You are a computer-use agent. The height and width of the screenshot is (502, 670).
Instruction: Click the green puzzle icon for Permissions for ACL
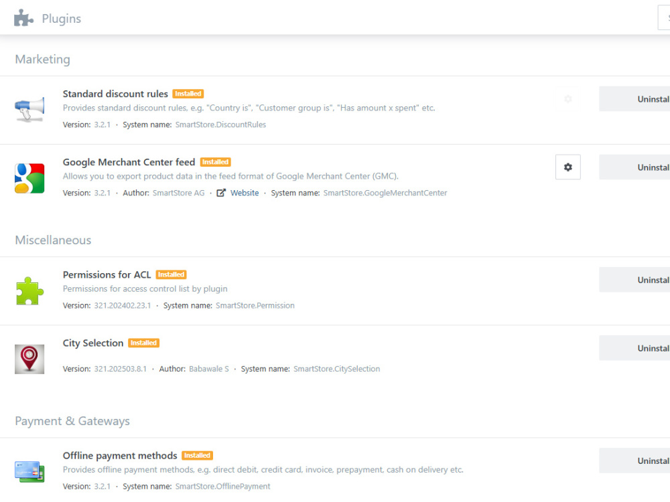pyautogui.click(x=29, y=290)
